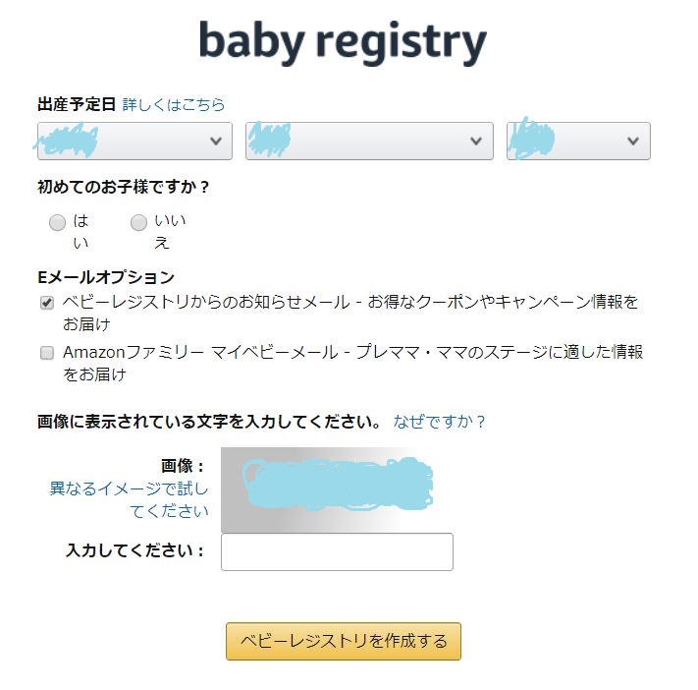Click the chevron arrow on the leftmost due date selector
698x690 pixels.
(x=216, y=142)
